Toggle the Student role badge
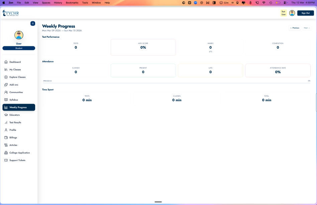The height and width of the screenshot is (205, 317). 19,48
